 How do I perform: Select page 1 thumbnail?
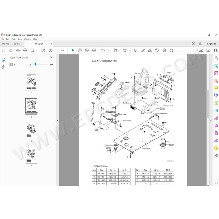(31, 82)
